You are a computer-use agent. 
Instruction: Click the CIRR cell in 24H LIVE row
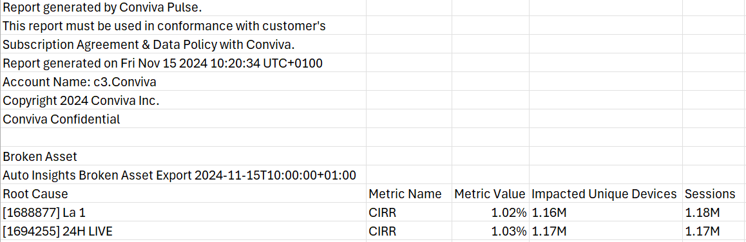(x=408, y=231)
